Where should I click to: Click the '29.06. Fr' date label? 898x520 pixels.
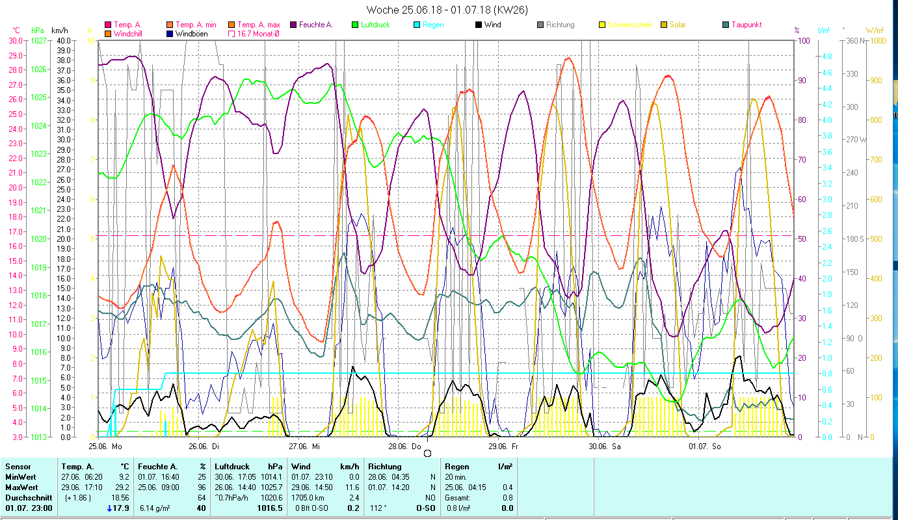[503, 447]
